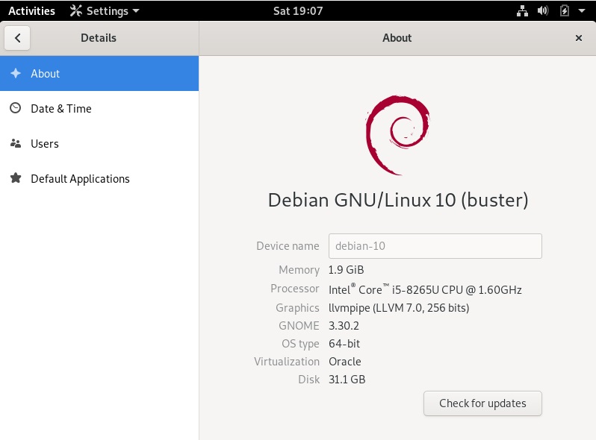Open the Date & Time panel
The image size is (596, 440).
pyautogui.click(x=99, y=109)
